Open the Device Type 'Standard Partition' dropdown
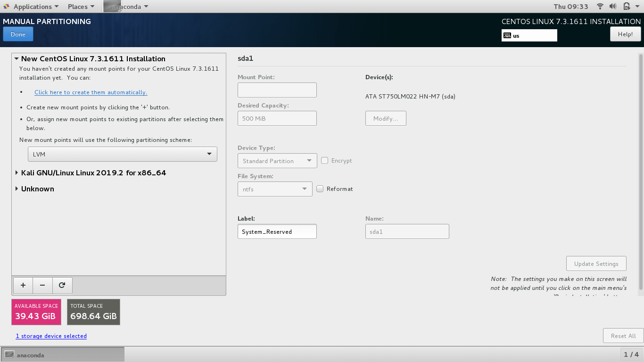Viewport: 644px width, 362px height. point(277,161)
